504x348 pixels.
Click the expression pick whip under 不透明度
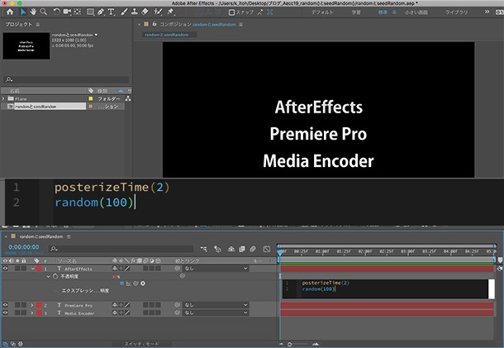[136, 284]
